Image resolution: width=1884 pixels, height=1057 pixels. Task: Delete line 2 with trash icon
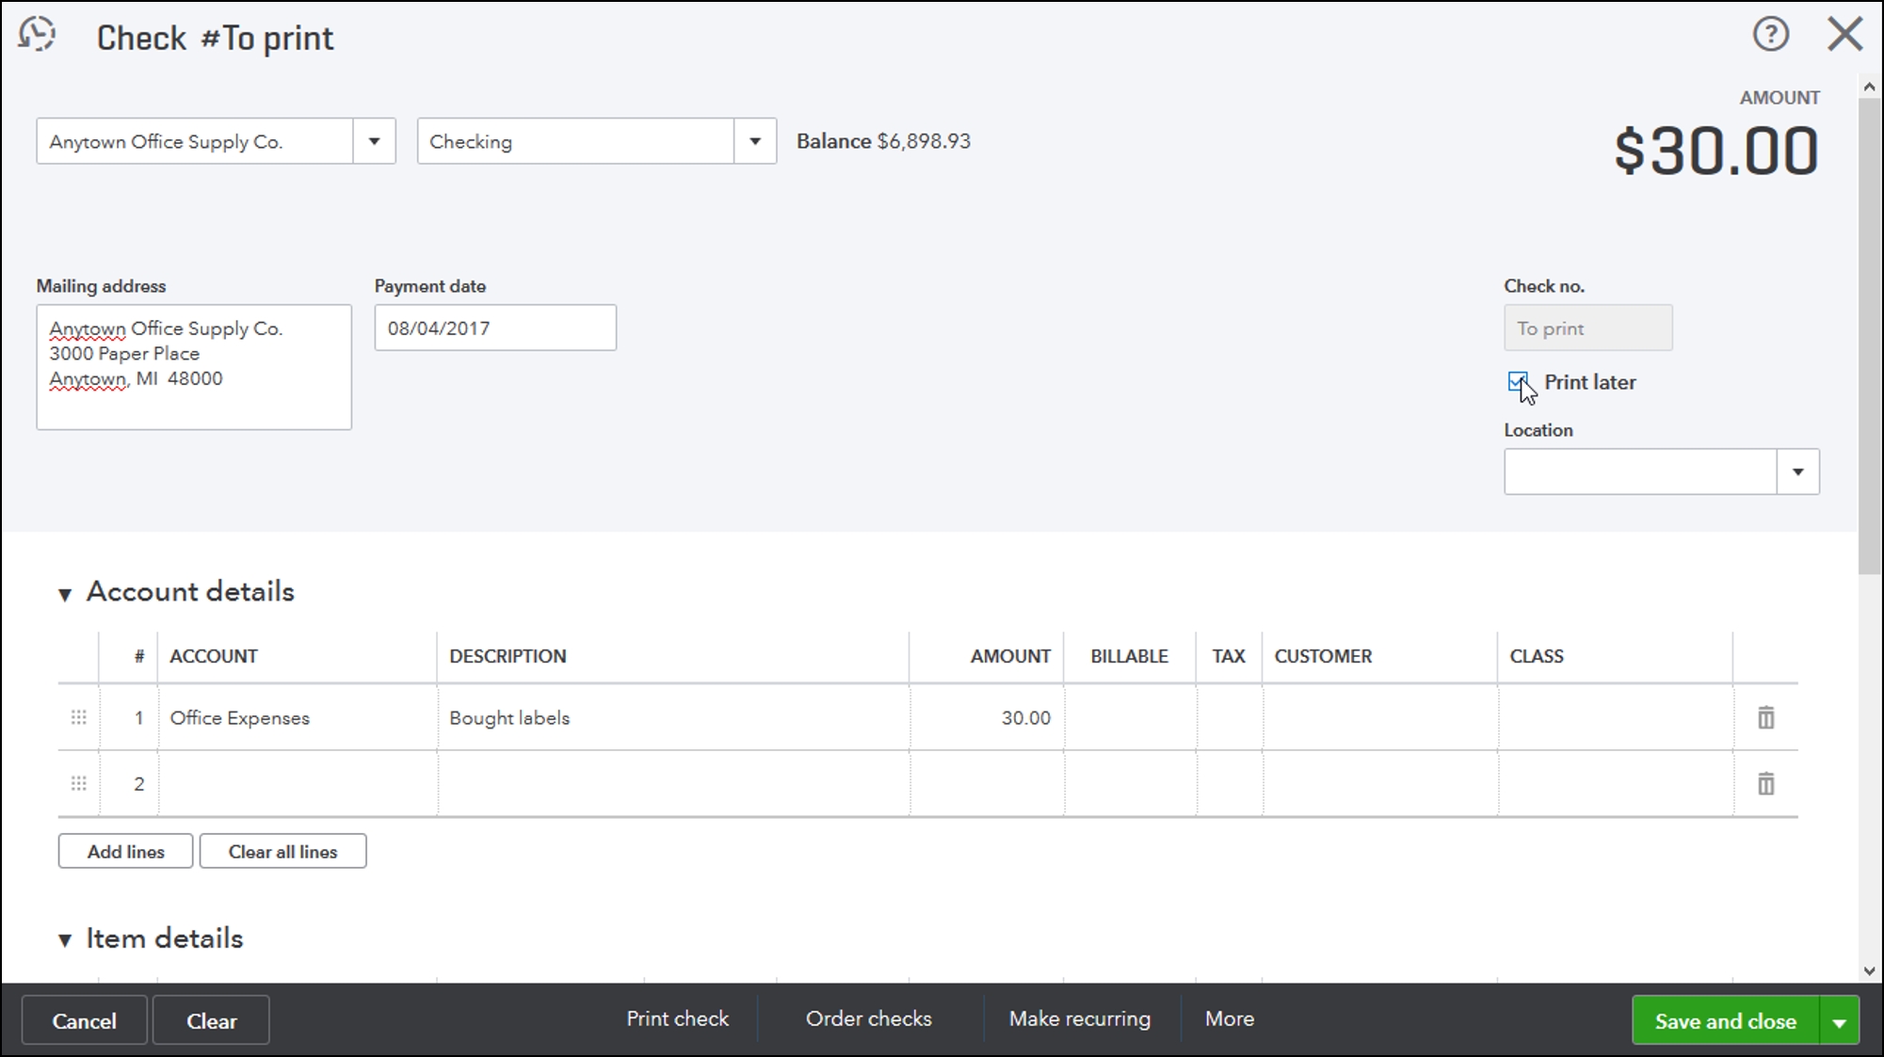(x=1765, y=784)
